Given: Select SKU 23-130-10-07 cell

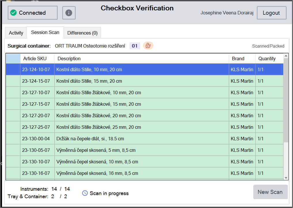Looking at the screenshot, I should 37,162.
